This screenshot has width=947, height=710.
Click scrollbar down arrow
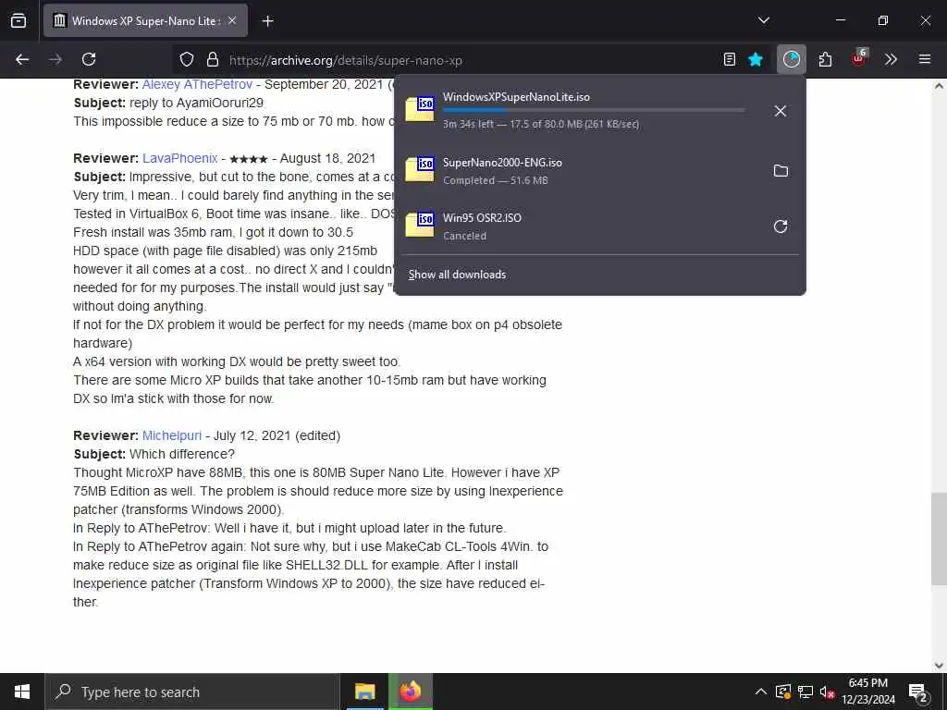point(939,666)
